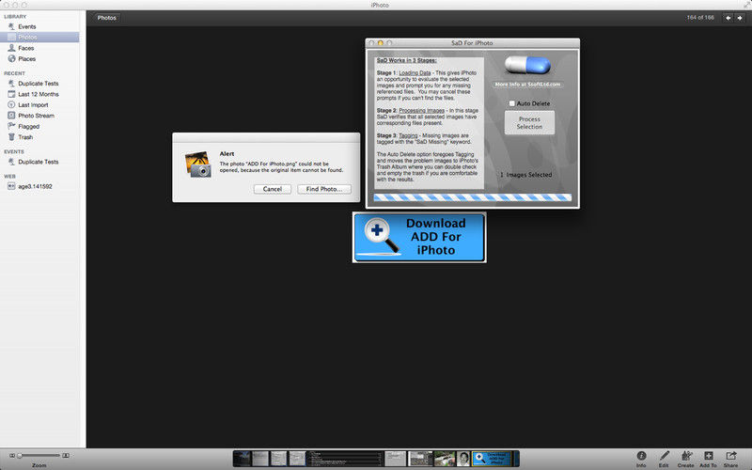Click 'Stage 3: Tagging' text
The image size is (752, 470).
397,135
